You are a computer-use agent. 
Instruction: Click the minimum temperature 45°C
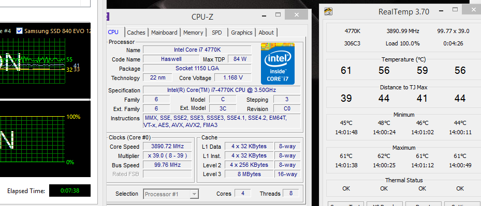click(x=346, y=123)
